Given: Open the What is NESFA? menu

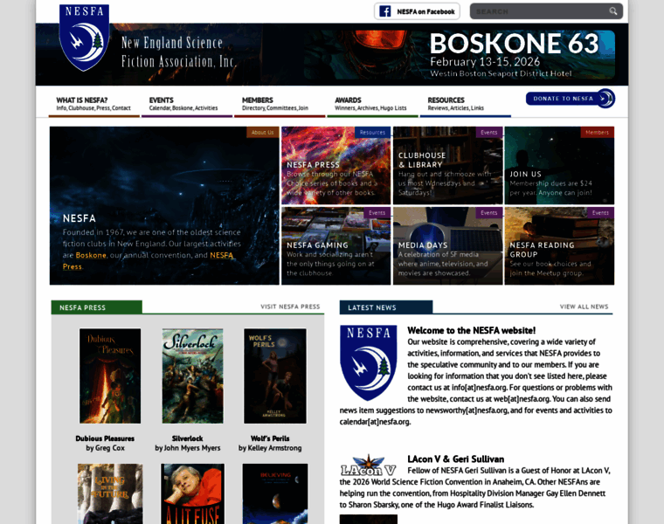Looking at the screenshot, I should pos(94,104).
